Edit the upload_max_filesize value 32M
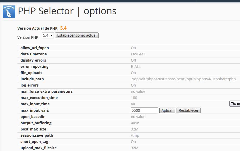Image resolution: width=240 pixels, height=151 pixels. coord(134,148)
